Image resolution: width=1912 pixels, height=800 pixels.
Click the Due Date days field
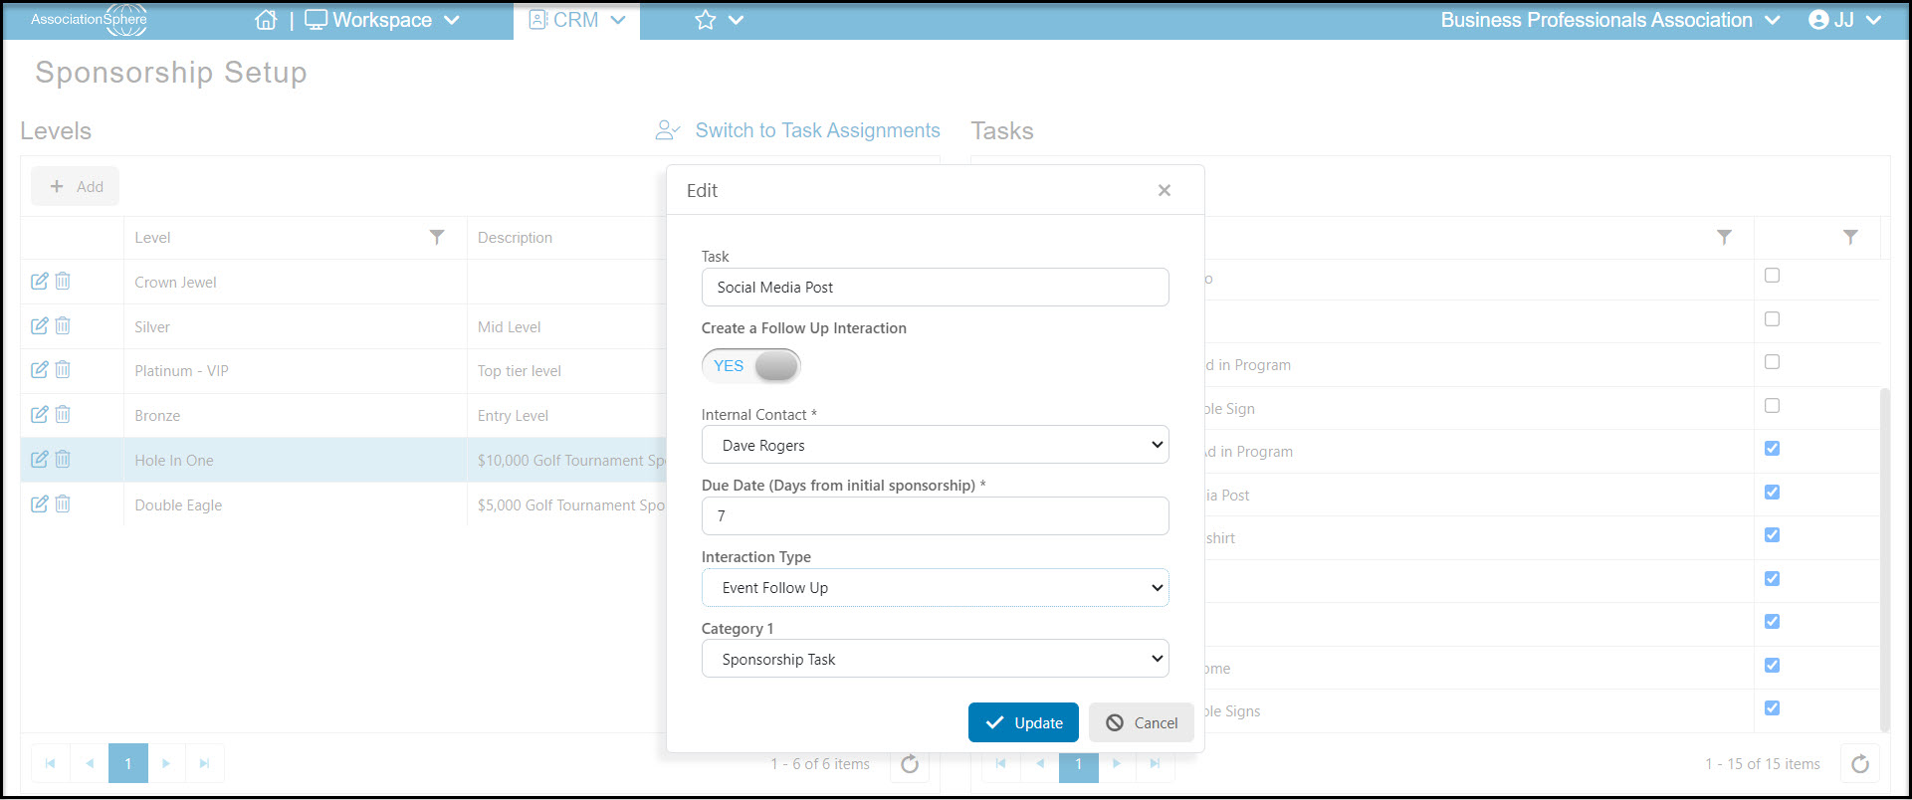point(935,515)
